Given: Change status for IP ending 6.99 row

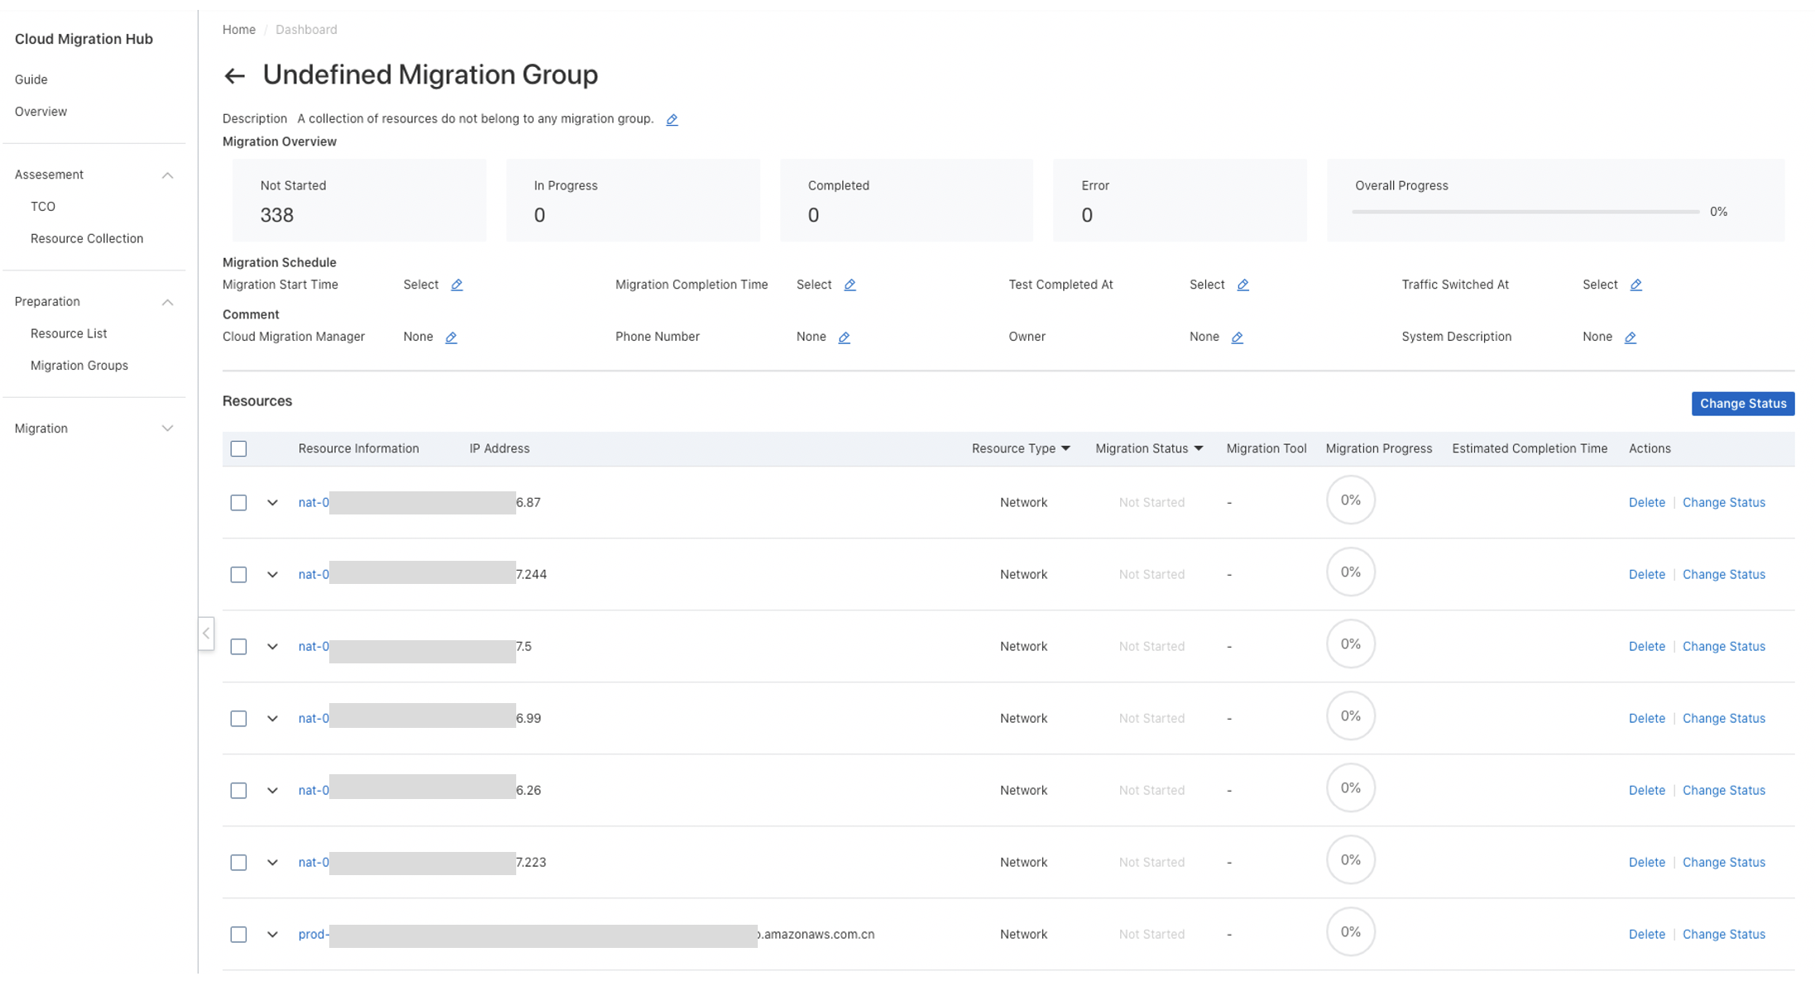Looking at the screenshot, I should click(1723, 719).
